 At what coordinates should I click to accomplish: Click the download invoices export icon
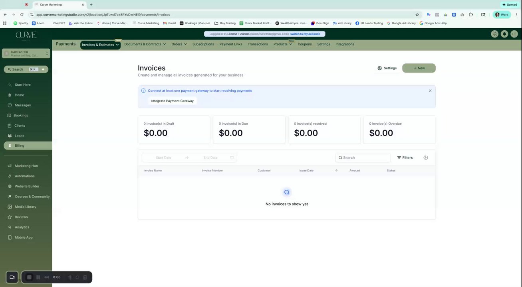click(x=425, y=157)
